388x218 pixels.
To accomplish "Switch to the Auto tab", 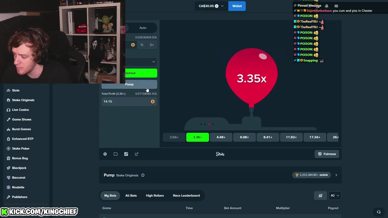I will pyautogui.click(x=143, y=28).
